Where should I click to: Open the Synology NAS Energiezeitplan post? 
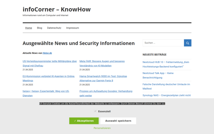(x=167, y=95)
